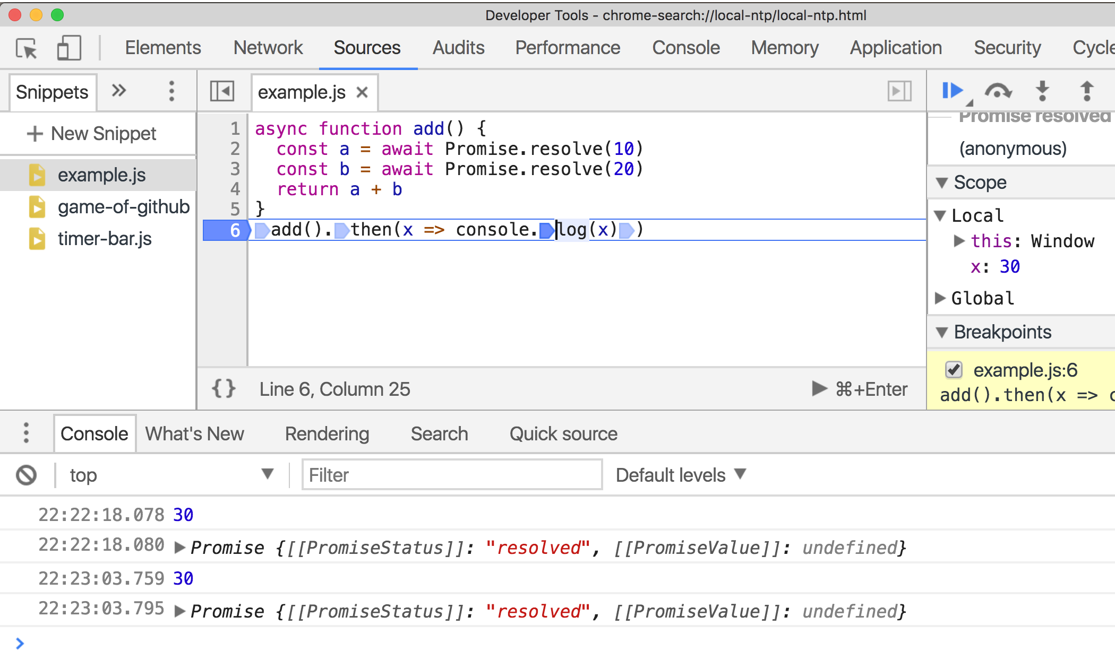Hide the navigator sidebar
Screen dimensions: 1115x660
(222, 91)
